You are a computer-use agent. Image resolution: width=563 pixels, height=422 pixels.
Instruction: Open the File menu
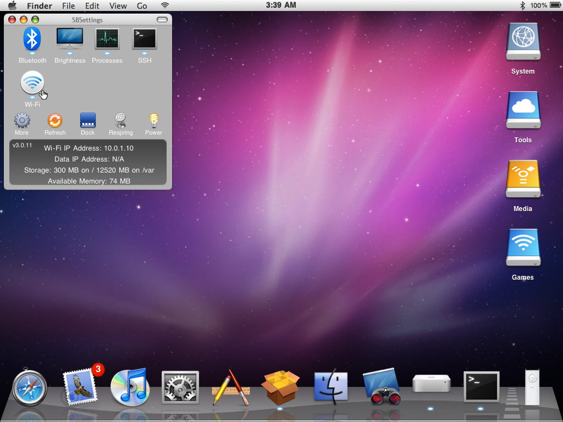(x=68, y=5)
